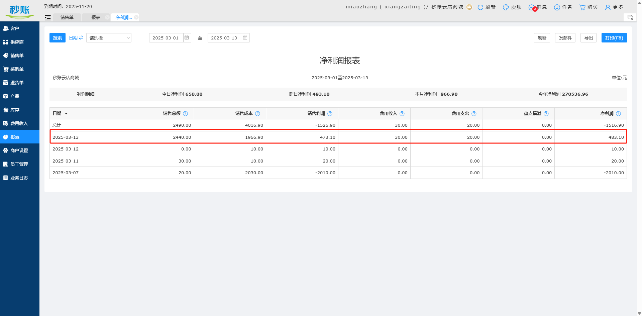Click the 导出 export button
The image size is (642, 316).
[588, 38]
